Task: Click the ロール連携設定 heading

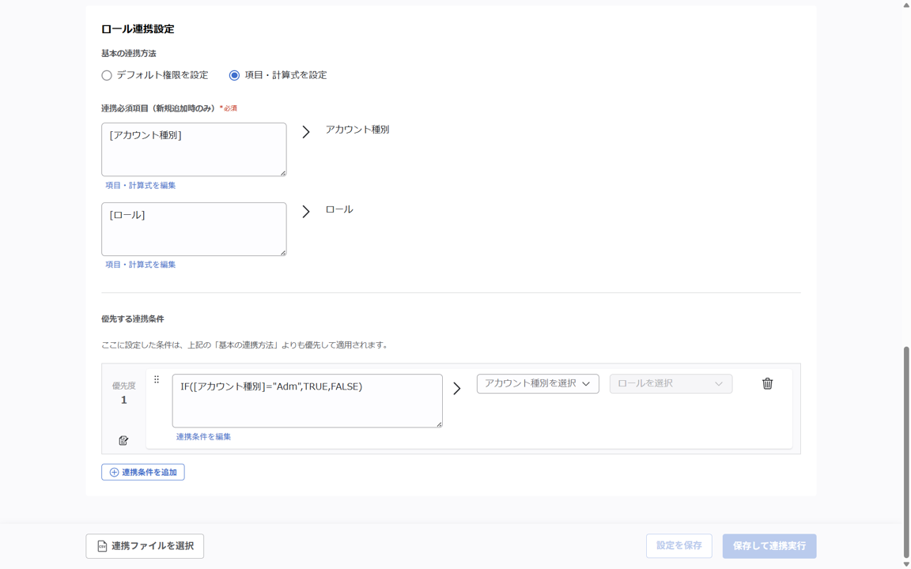Action: [x=138, y=29]
